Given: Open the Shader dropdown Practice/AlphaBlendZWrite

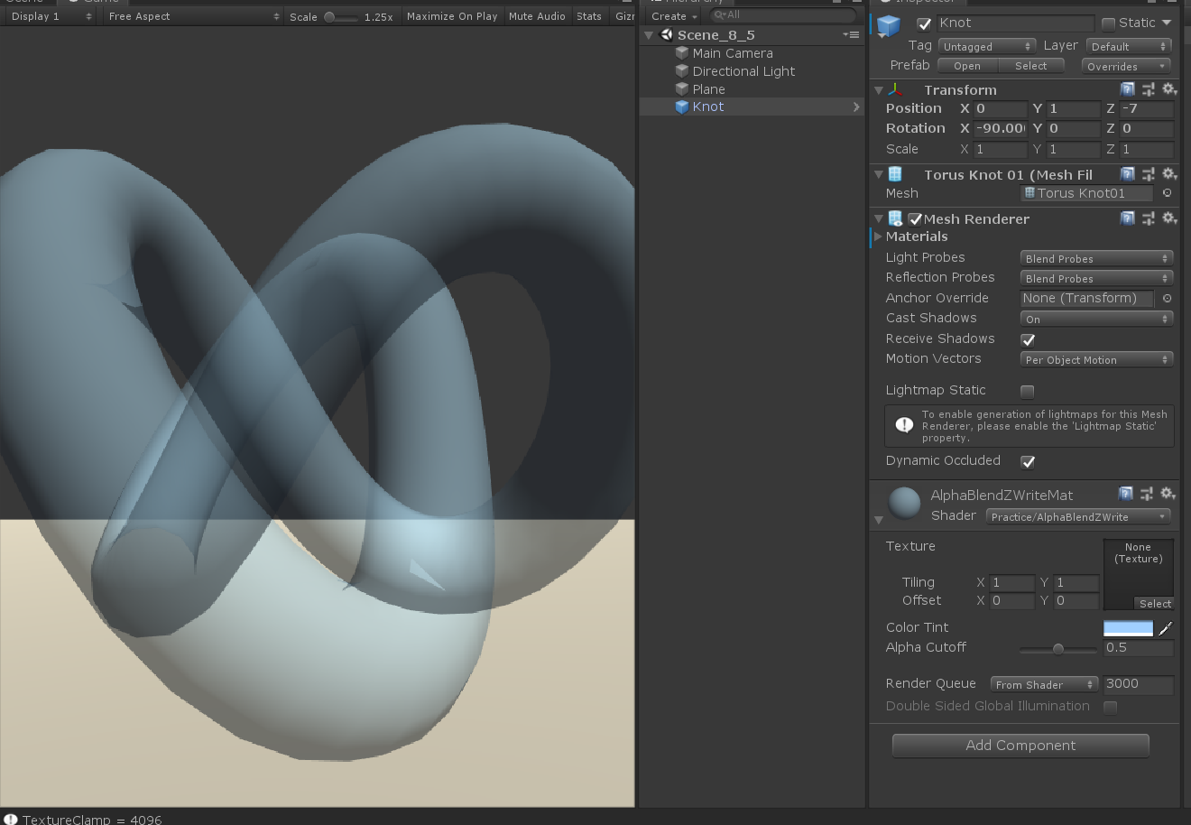Looking at the screenshot, I should coord(1077,516).
